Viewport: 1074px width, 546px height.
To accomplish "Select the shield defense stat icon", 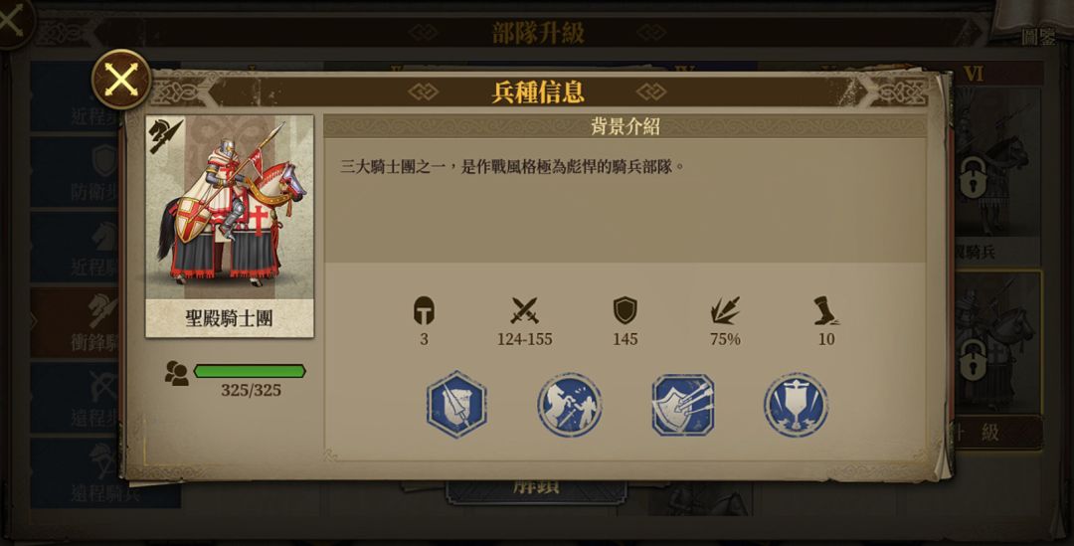I will pos(625,310).
